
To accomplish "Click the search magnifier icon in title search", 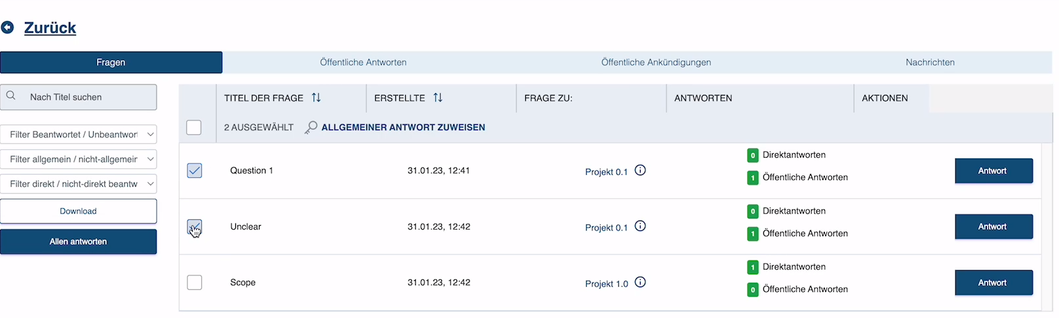I will pos(11,96).
